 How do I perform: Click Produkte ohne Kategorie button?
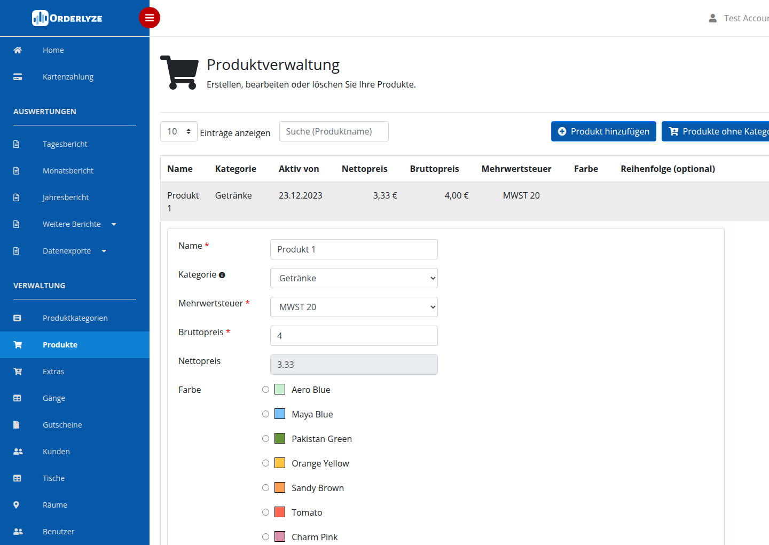point(716,131)
